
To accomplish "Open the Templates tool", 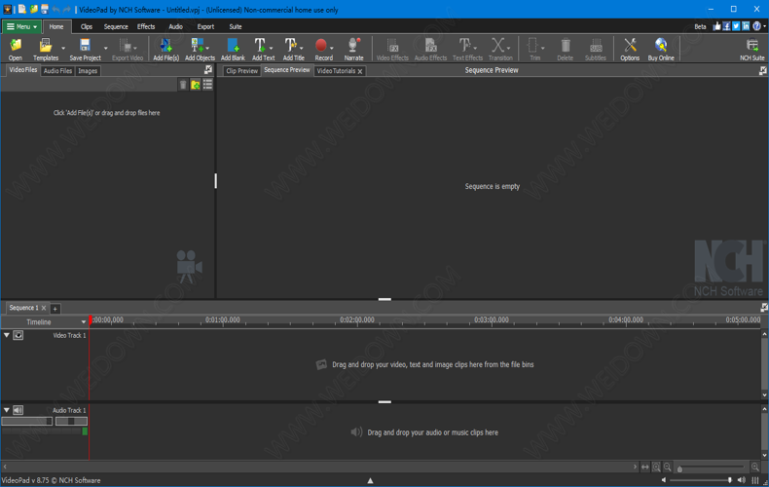I will click(46, 49).
